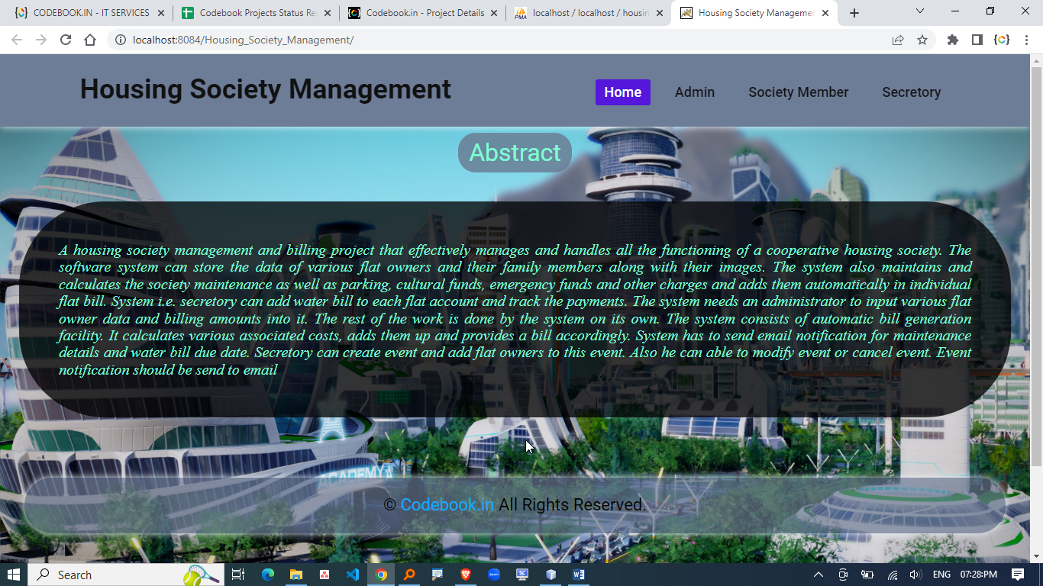This screenshot has width=1043, height=586.
Task: Open Visual Studio Code from taskbar
Action: pos(352,575)
